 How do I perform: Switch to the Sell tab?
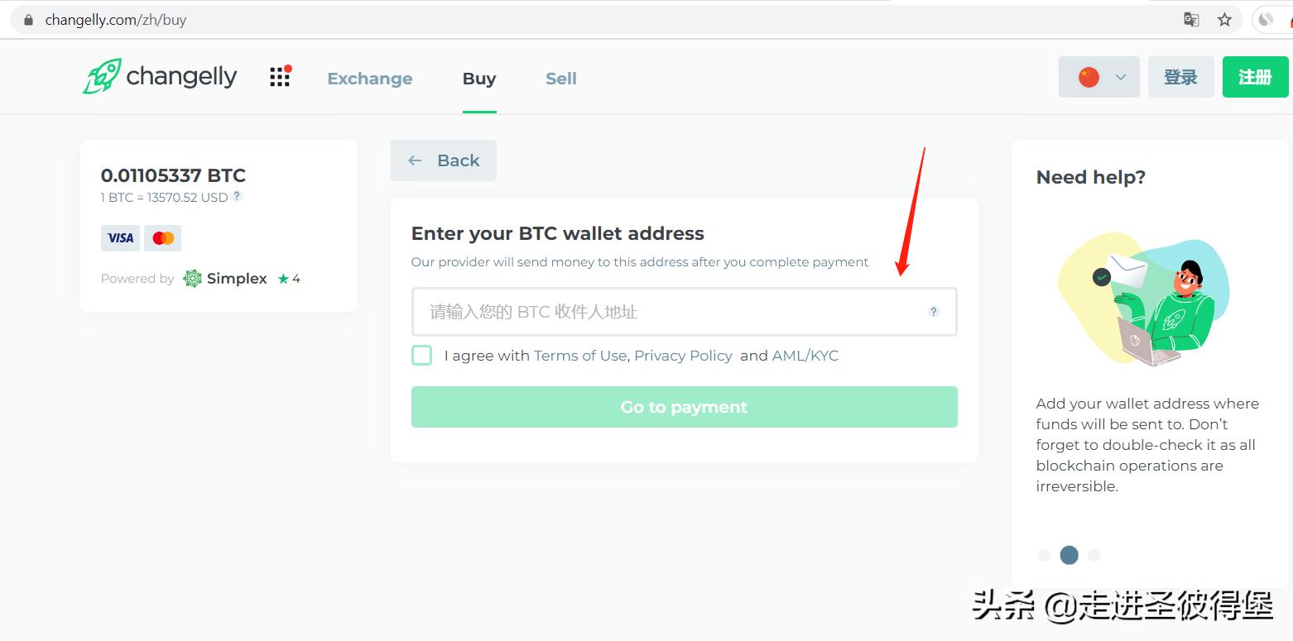coord(560,79)
